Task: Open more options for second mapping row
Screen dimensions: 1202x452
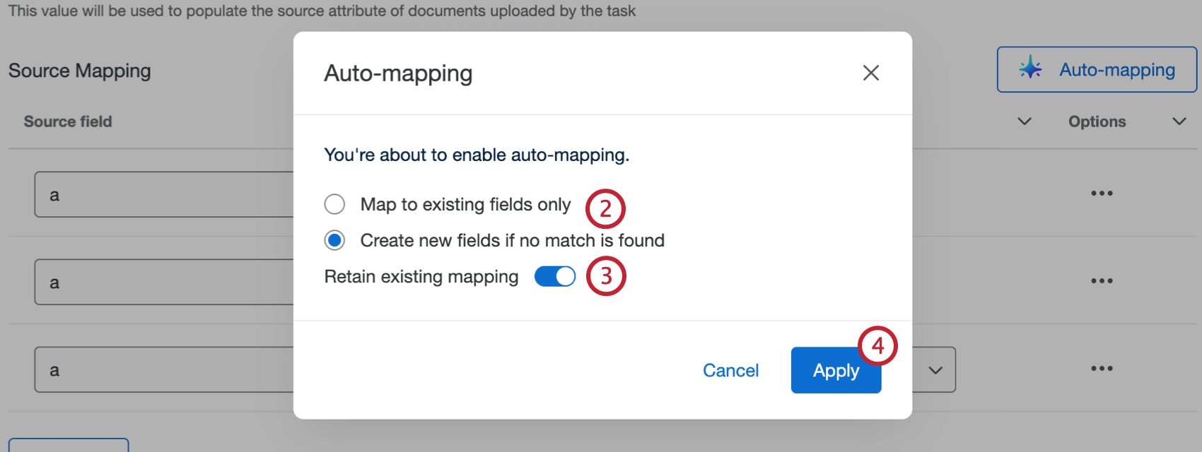Action: click(1101, 281)
